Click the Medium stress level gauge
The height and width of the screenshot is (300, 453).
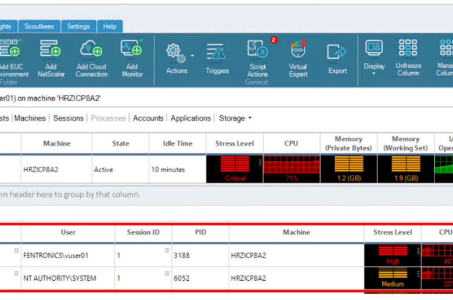[393, 278]
